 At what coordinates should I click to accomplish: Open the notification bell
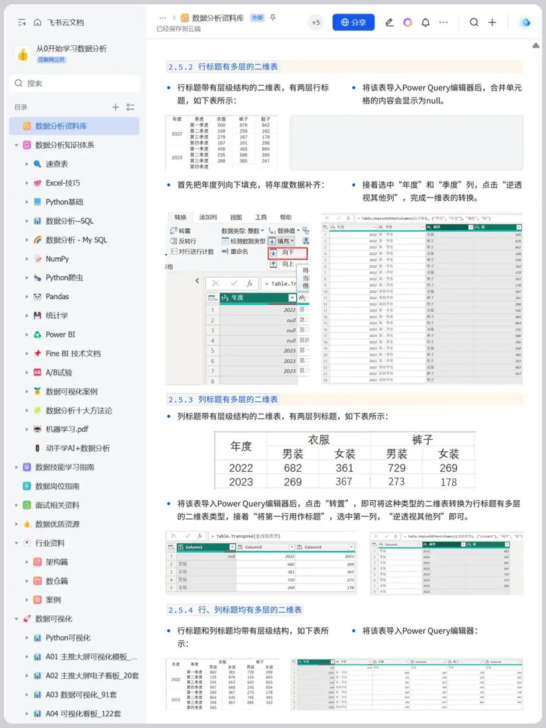425,22
